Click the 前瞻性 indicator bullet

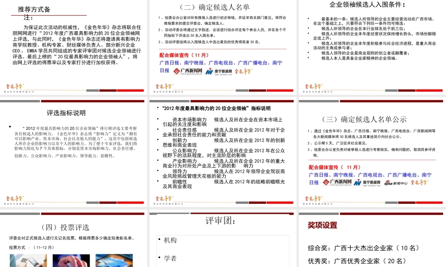click(x=223, y=184)
